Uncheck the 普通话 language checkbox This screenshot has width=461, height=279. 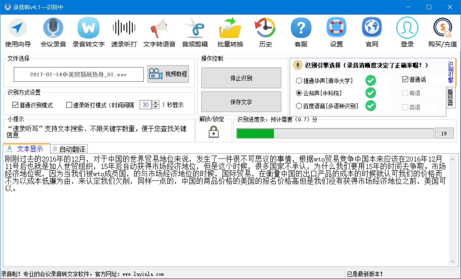click(x=405, y=79)
